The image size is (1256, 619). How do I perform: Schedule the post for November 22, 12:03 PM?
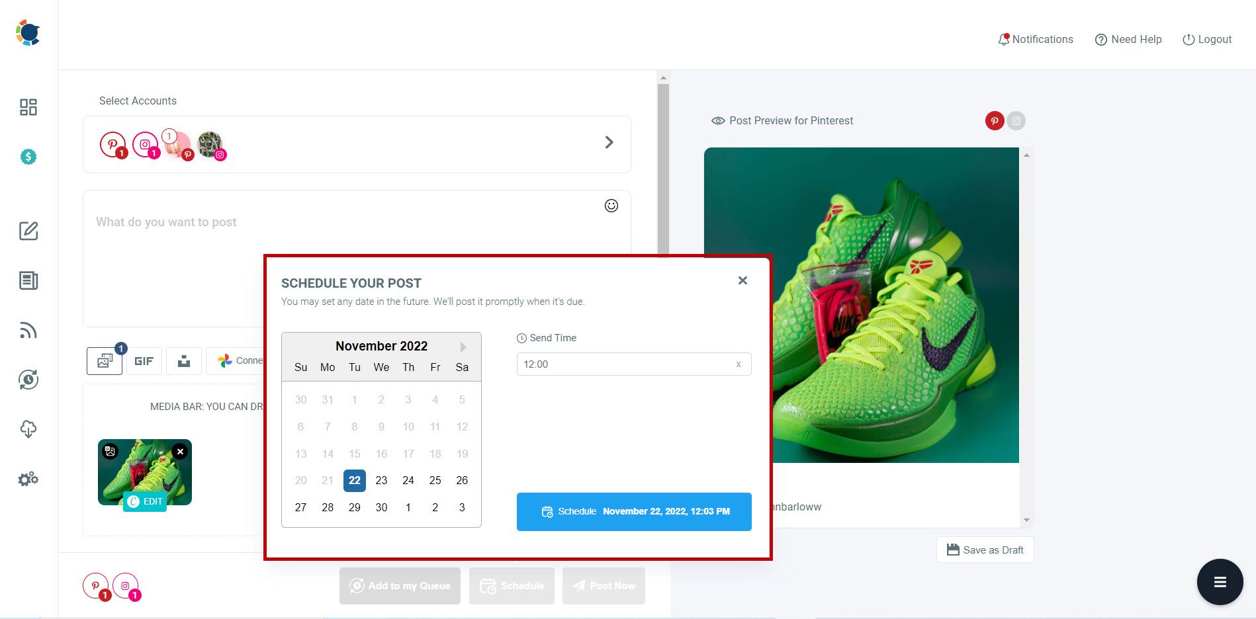(x=633, y=511)
